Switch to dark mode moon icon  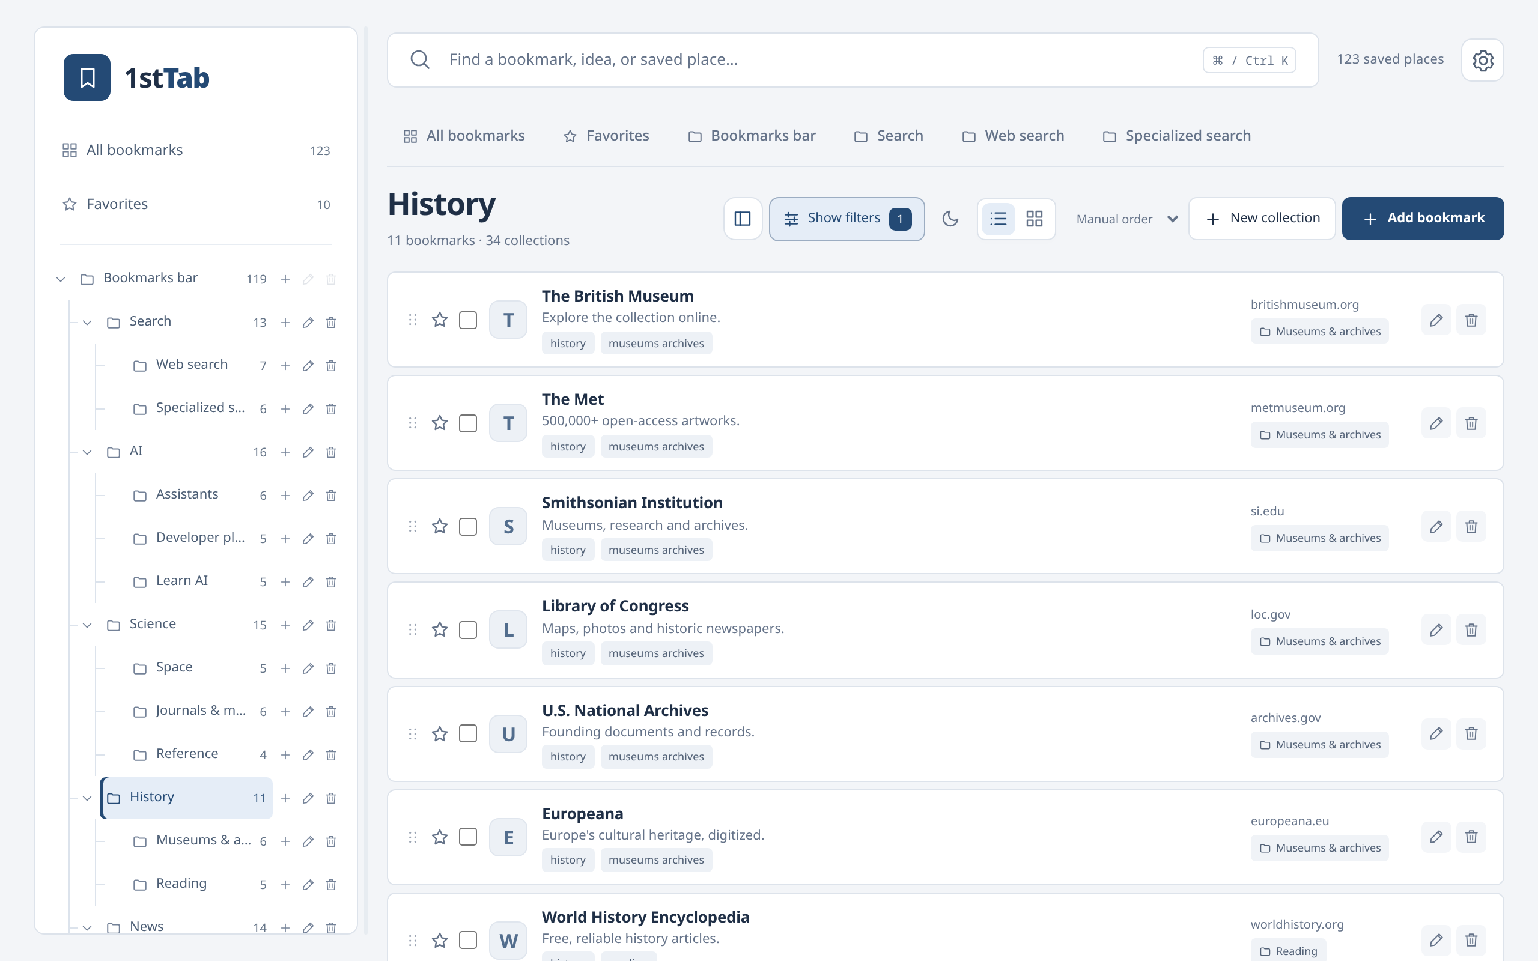pyautogui.click(x=950, y=219)
